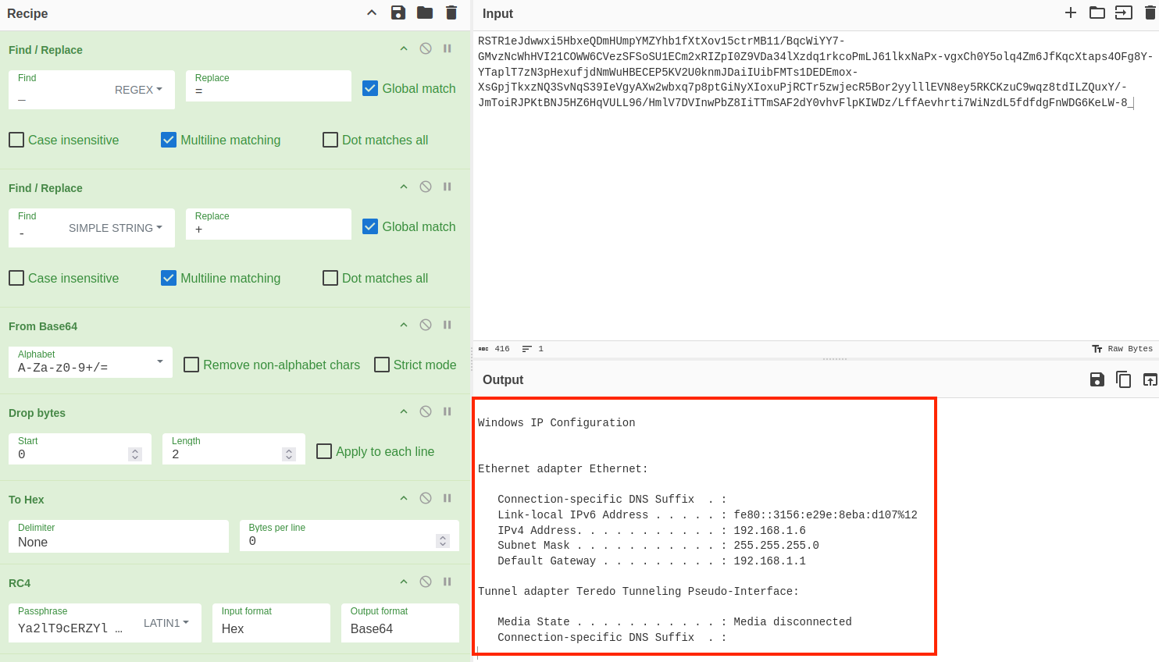Disable the From Base64 operation

426,325
